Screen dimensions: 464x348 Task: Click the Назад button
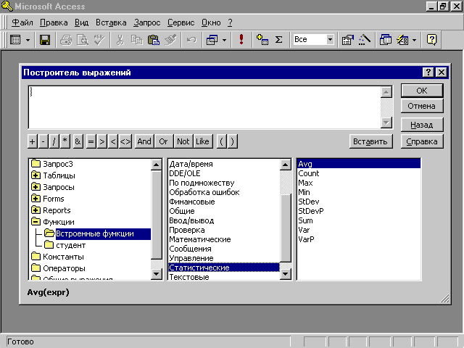point(422,125)
